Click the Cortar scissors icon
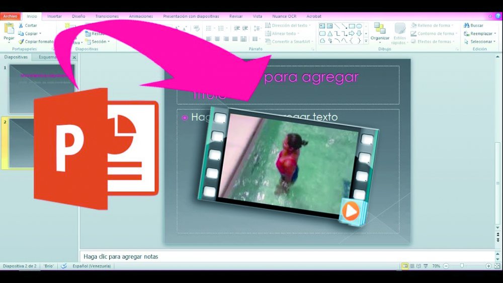The image size is (503, 283). pyautogui.click(x=21, y=25)
